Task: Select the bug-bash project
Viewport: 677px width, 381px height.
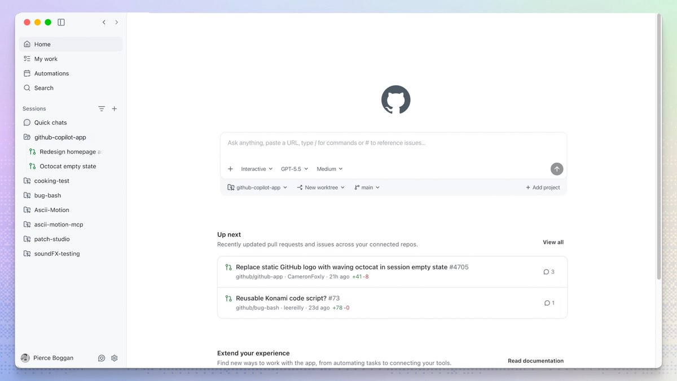Action: click(71, 195)
